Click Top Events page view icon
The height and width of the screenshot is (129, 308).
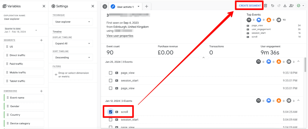[249, 20]
